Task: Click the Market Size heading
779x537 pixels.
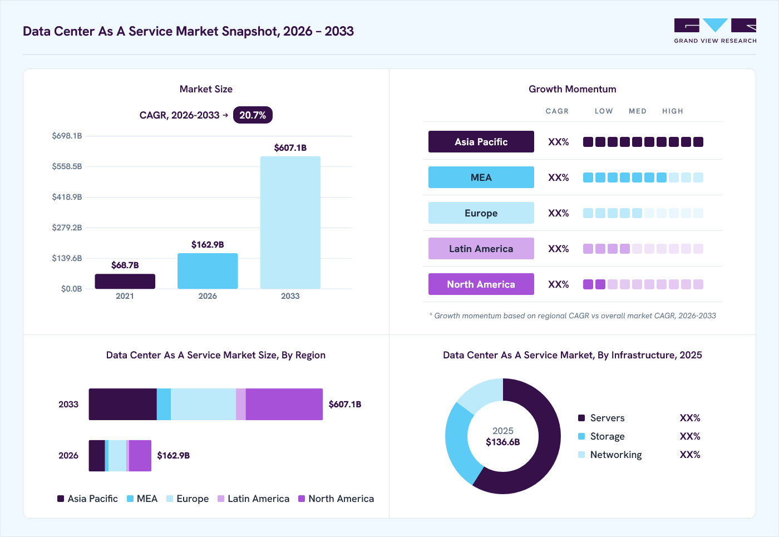Action: [206, 89]
